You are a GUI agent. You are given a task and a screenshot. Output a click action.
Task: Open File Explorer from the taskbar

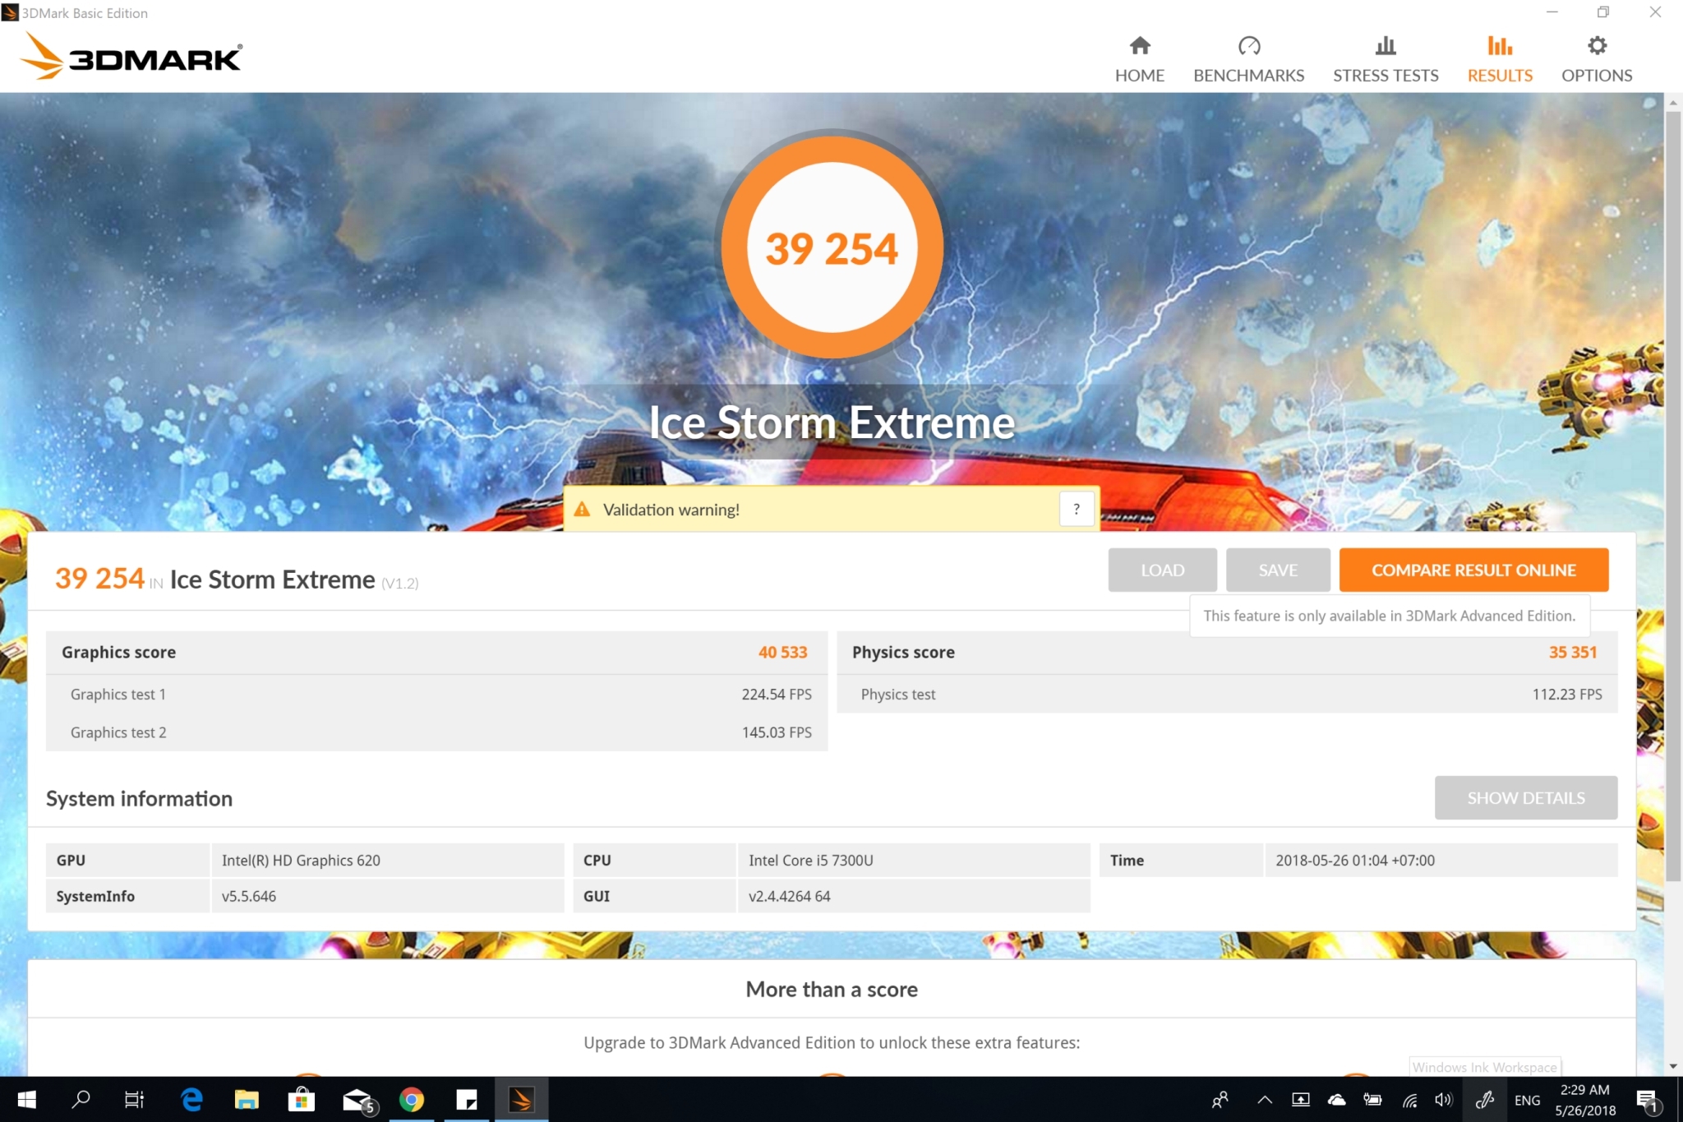click(x=247, y=1100)
